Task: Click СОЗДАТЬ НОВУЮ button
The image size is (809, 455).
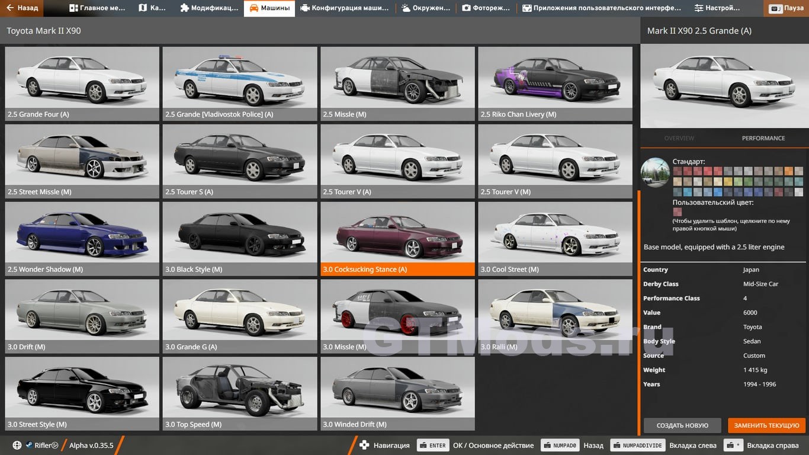Action: (x=682, y=425)
